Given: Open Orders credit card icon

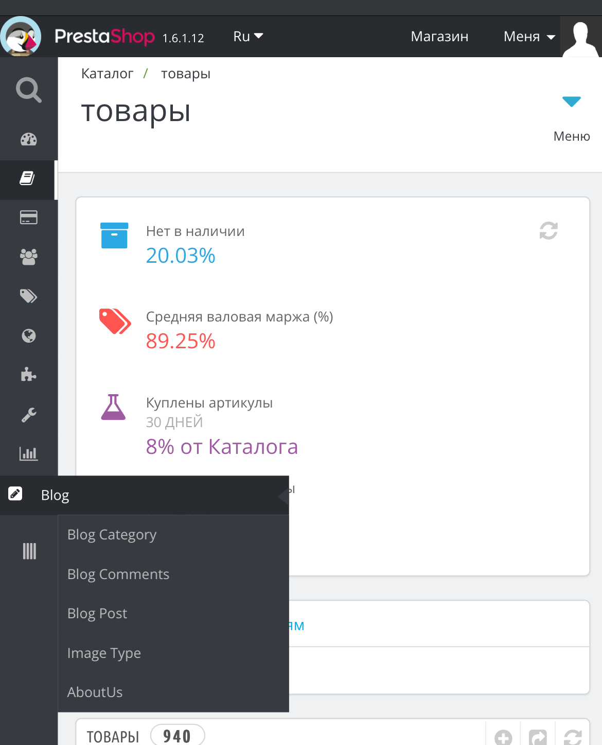Looking at the screenshot, I should point(29,217).
